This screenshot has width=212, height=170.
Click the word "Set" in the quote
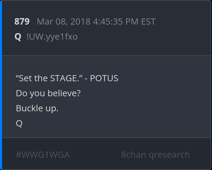(25, 78)
